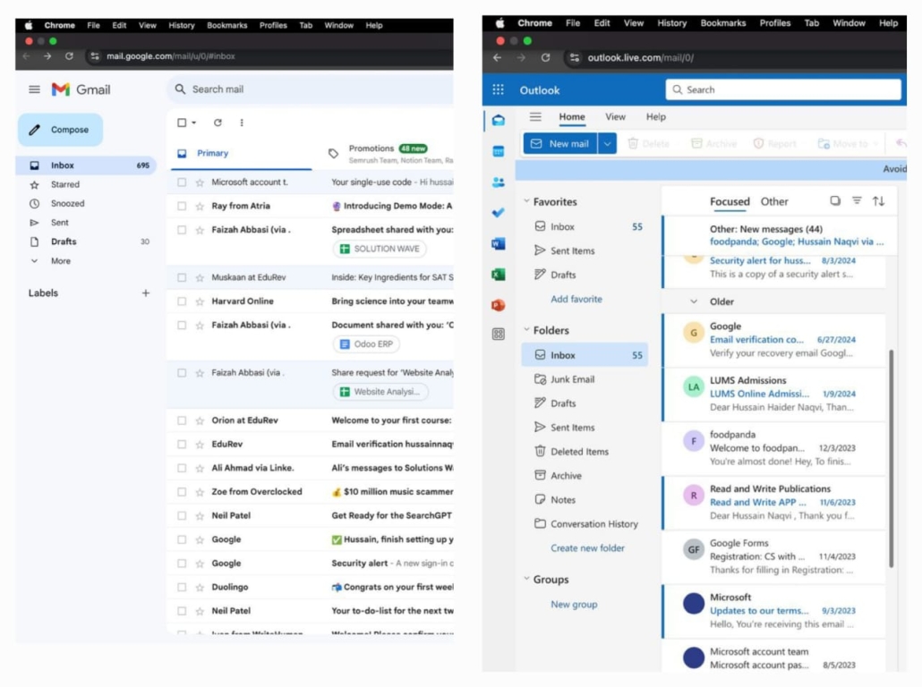Toggle Outlook navigation pane hamburger icon
The width and height of the screenshot is (922, 687).
[535, 116]
